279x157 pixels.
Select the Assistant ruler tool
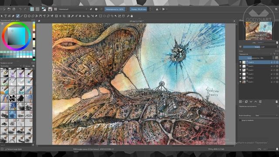point(88,16)
